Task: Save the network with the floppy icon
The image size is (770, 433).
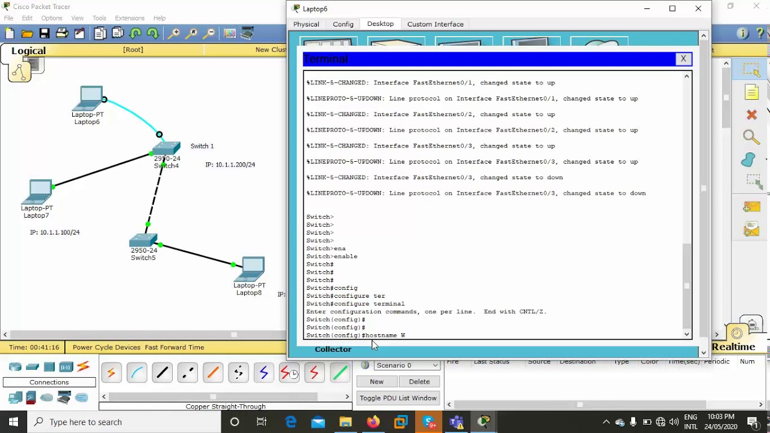Action: coord(45,34)
